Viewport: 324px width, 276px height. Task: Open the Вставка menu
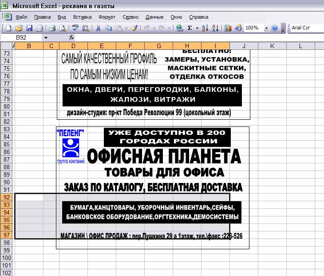[82, 17]
